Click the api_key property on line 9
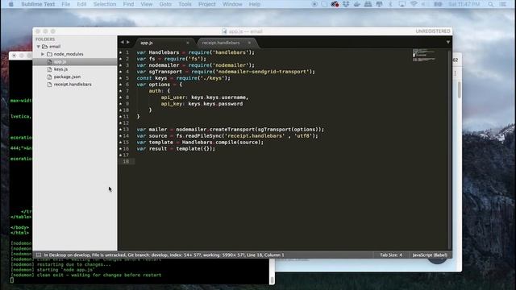The width and height of the screenshot is (516, 290). (x=171, y=104)
